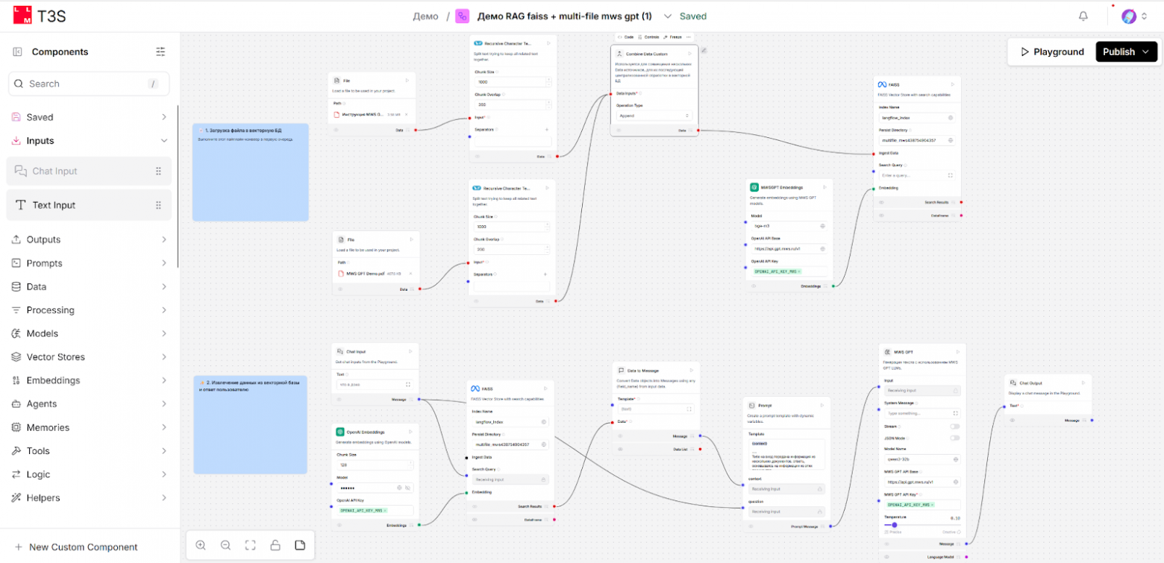Toggle the JSON Mode switch
This screenshot has height=563, width=1164.
pyautogui.click(x=954, y=438)
